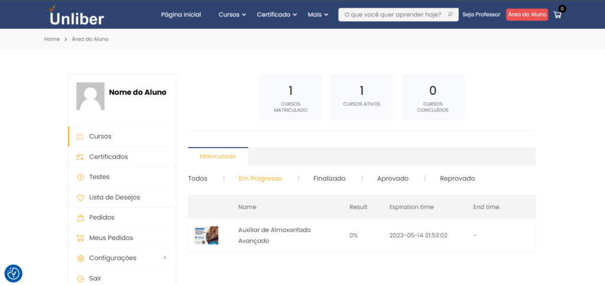Open the Auxiliar de Almoxarifado course thumbnail

(206, 235)
